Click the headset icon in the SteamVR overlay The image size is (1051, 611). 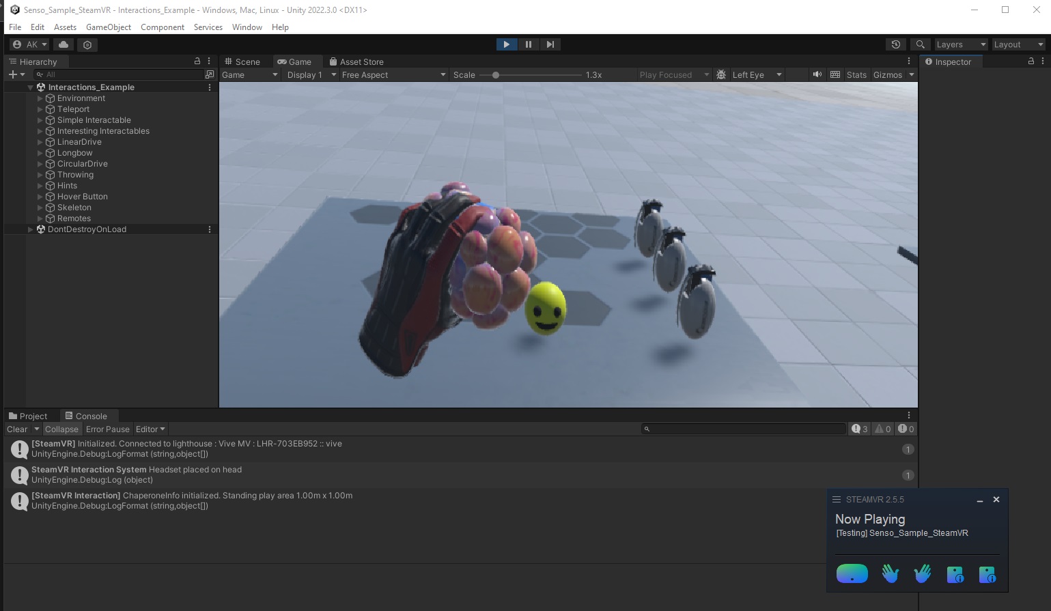(x=852, y=573)
